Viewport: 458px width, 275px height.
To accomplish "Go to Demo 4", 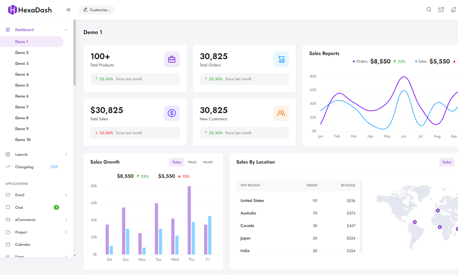I will (22, 74).
